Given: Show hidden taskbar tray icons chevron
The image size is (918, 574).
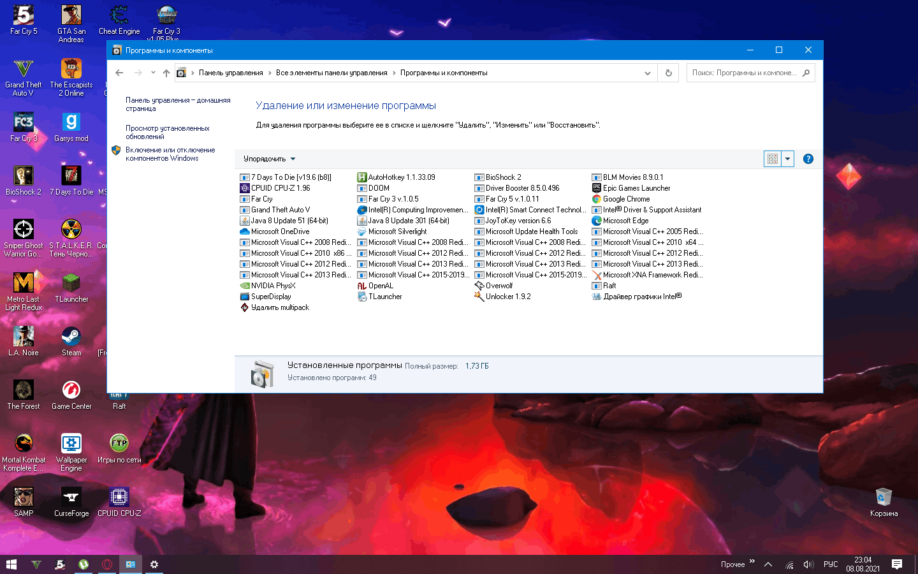Looking at the screenshot, I should tap(768, 564).
